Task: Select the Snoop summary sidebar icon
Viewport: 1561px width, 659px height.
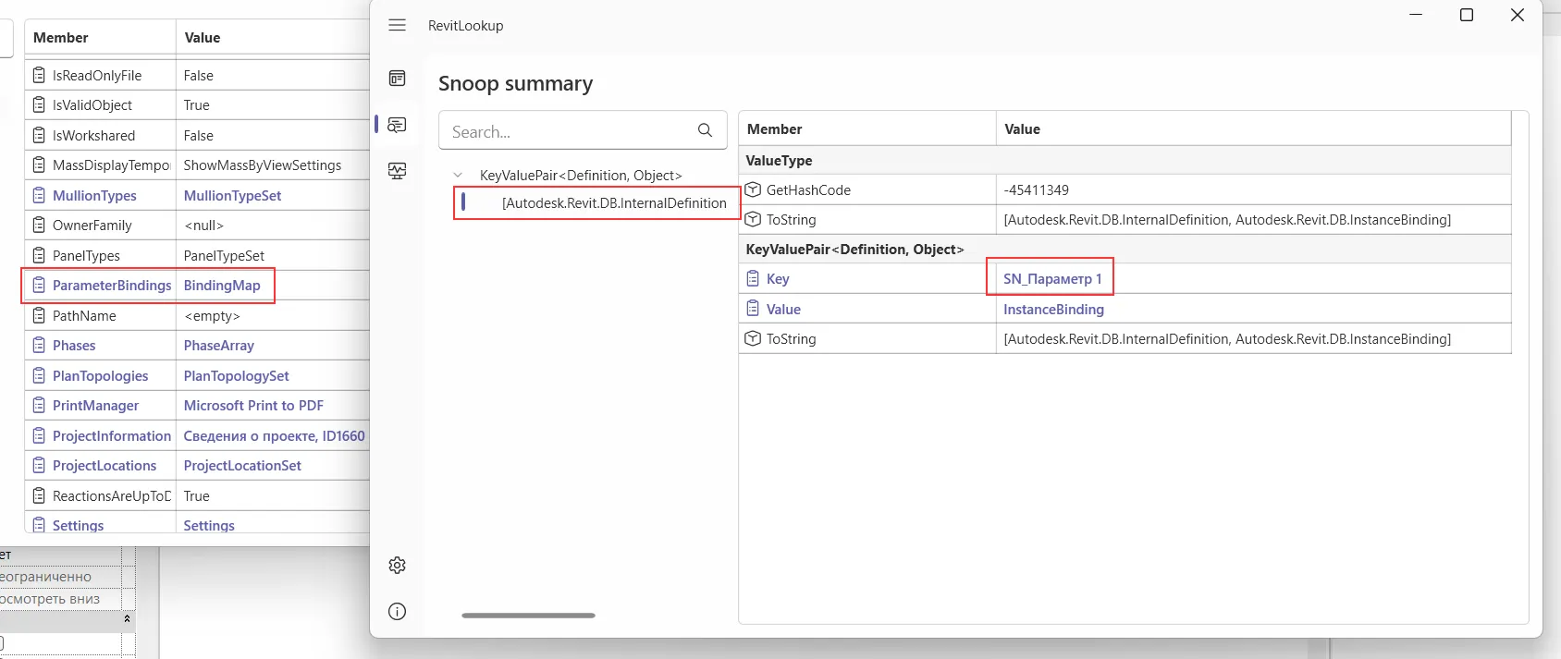Action: point(397,125)
